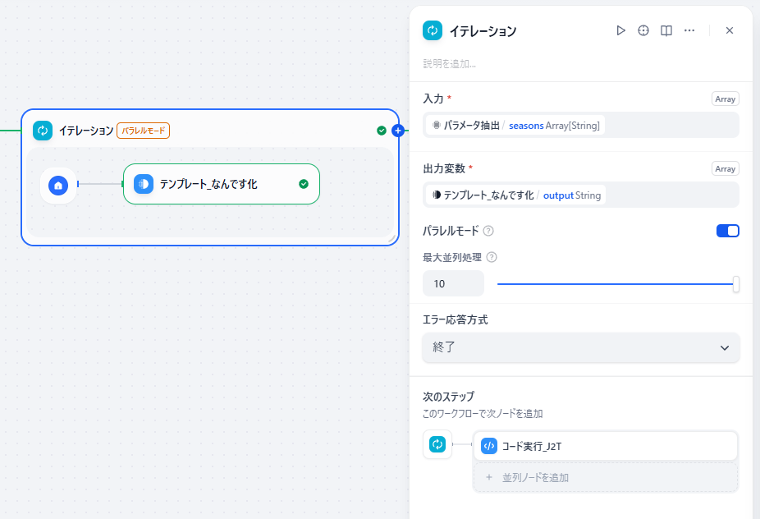The width and height of the screenshot is (760, 519).
Task: Click green check on テンプレート_なんです化 node
Action: [x=304, y=184]
